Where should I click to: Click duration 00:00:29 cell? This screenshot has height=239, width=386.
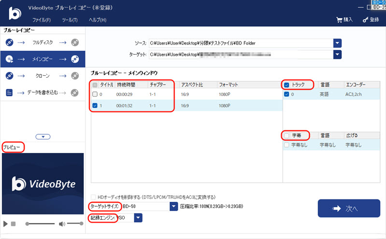coord(124,94)
